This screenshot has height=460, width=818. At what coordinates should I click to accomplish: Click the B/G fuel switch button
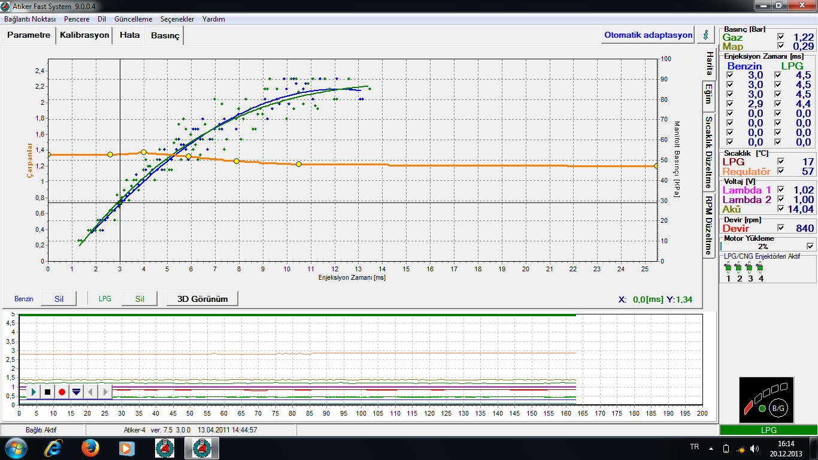click(778, 408)
